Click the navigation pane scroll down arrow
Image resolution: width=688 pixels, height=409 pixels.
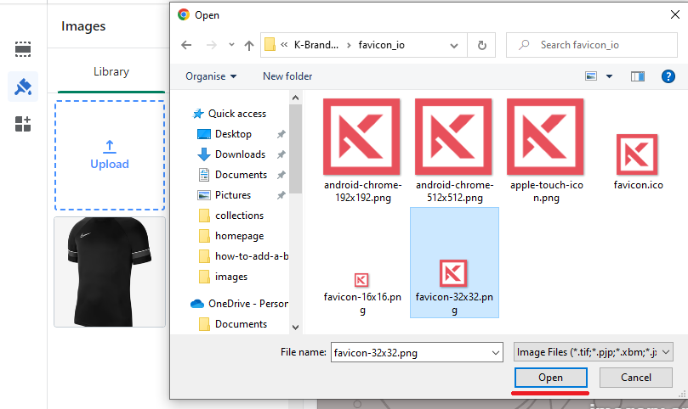coord(295,327)
